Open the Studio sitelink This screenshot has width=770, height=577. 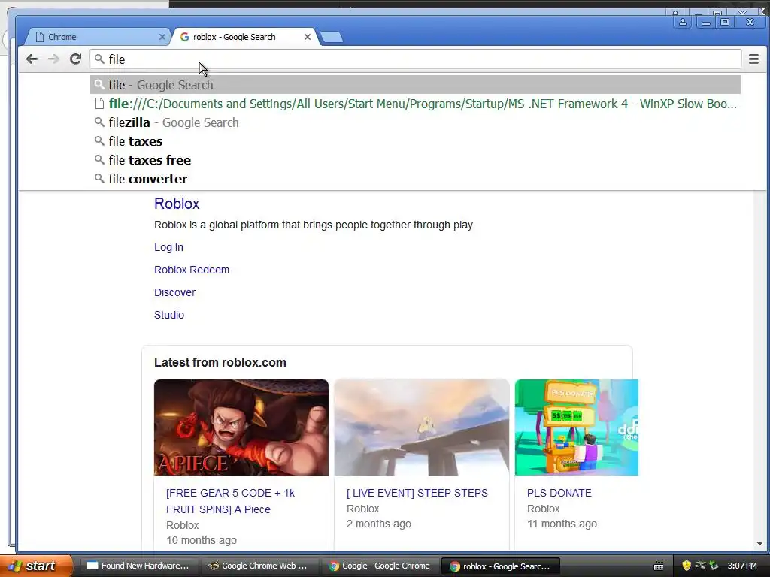click(x=169, y=315)
